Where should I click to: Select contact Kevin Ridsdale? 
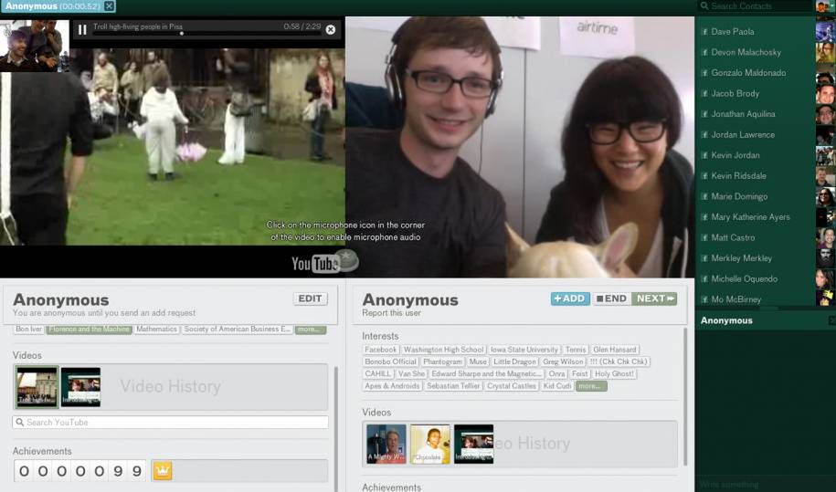[x=738, y=175]
